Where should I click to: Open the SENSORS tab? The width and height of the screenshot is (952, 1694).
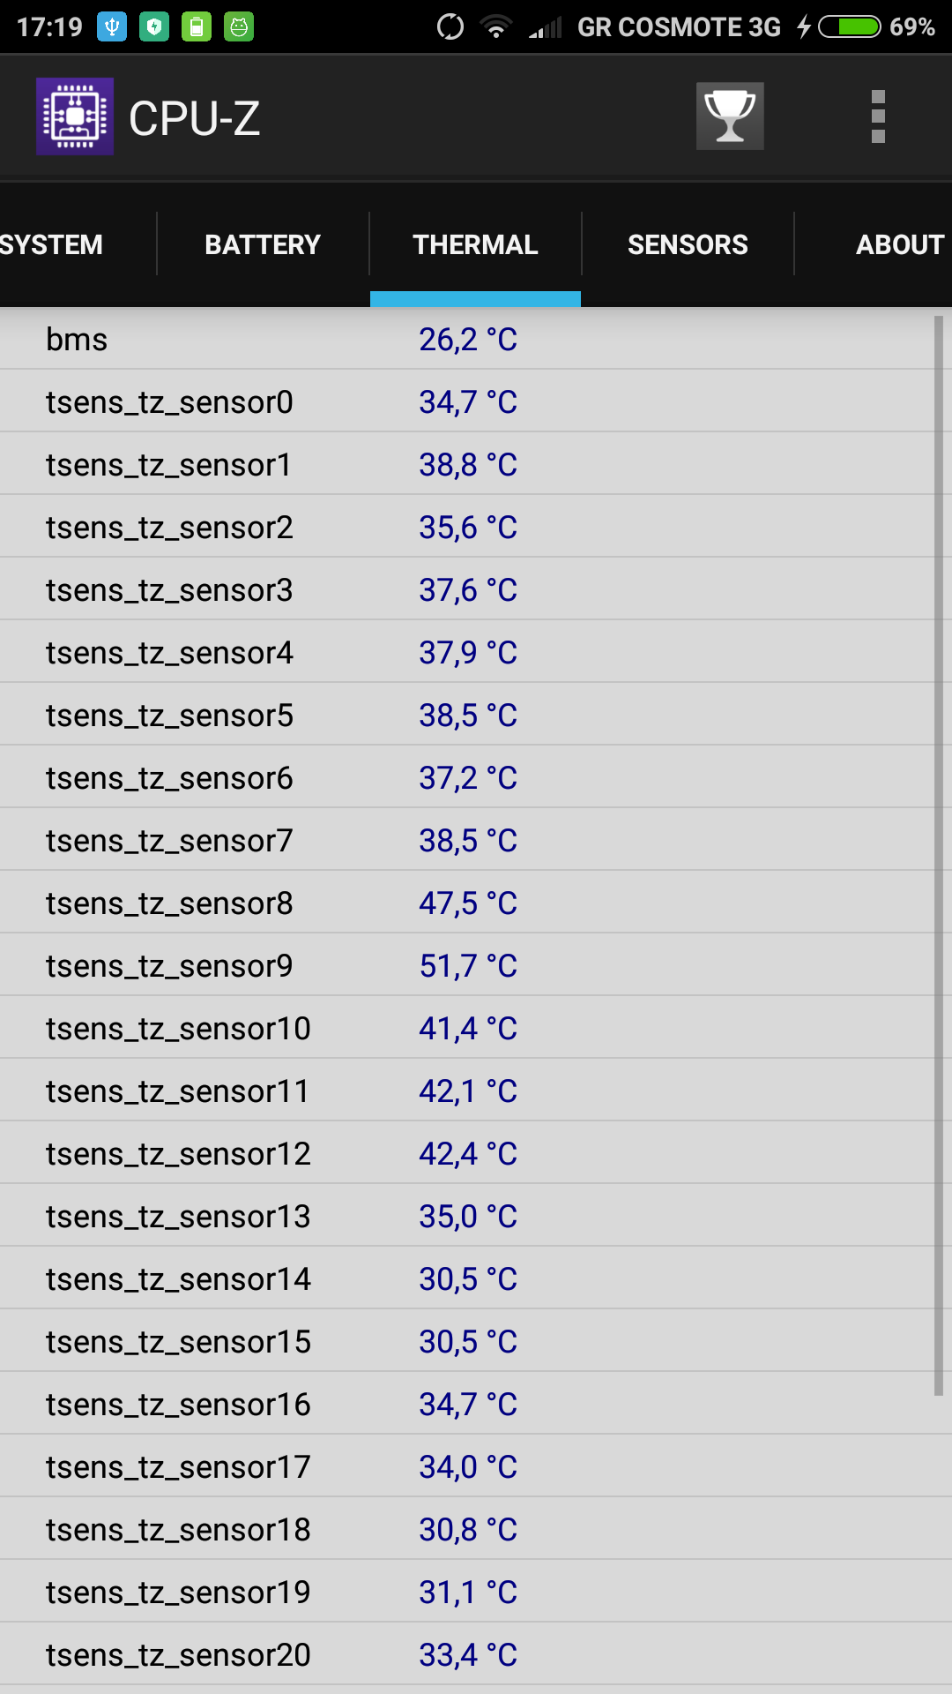tap(688, 244)
